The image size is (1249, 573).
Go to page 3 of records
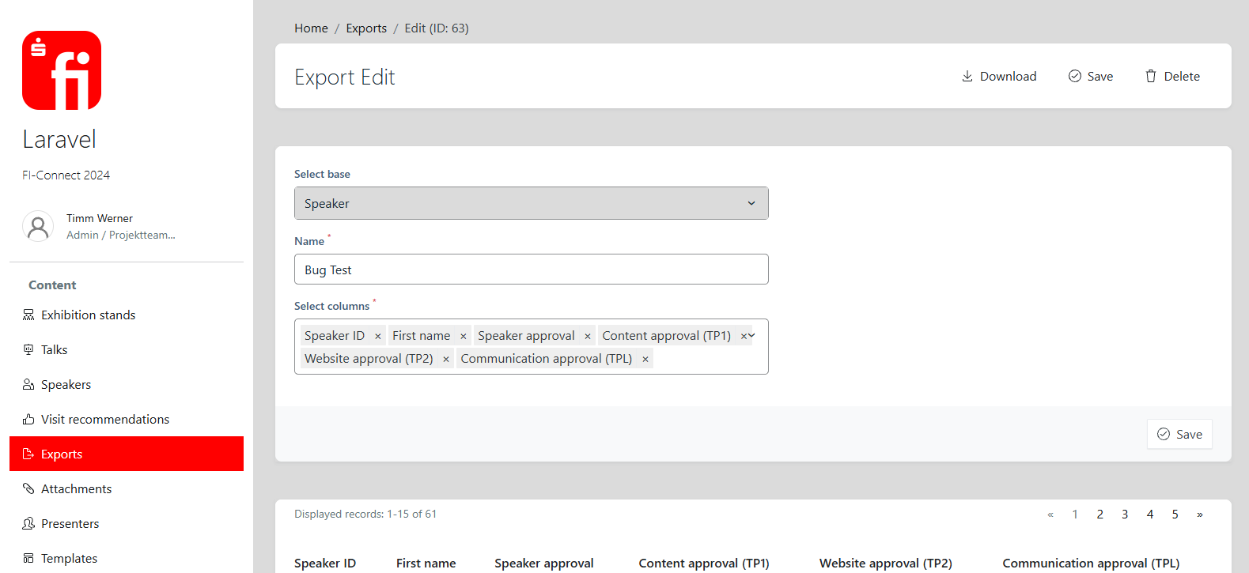click(1125, 515)
